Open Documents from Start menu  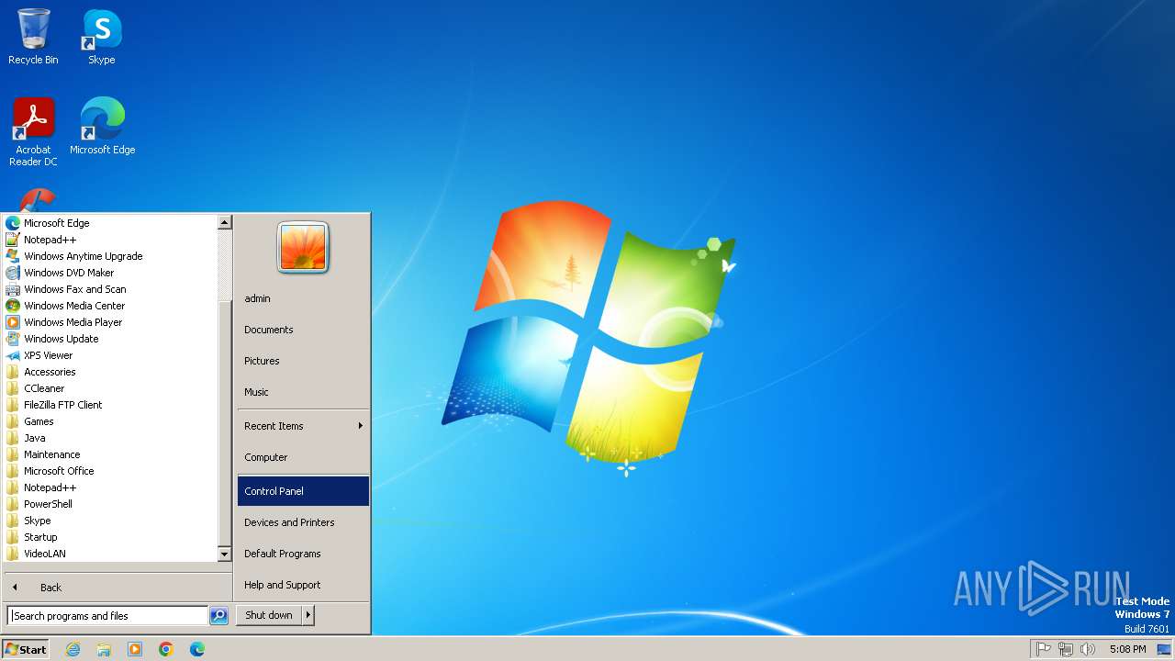click(x=303, y=330)
